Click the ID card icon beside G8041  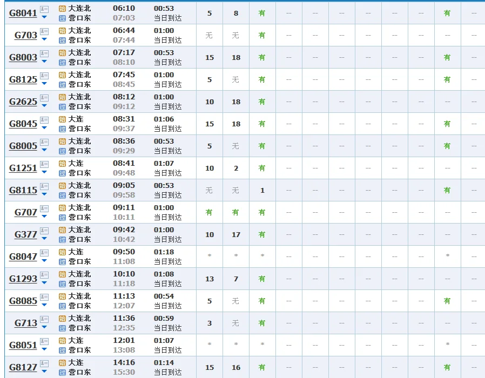coord(44,9)
